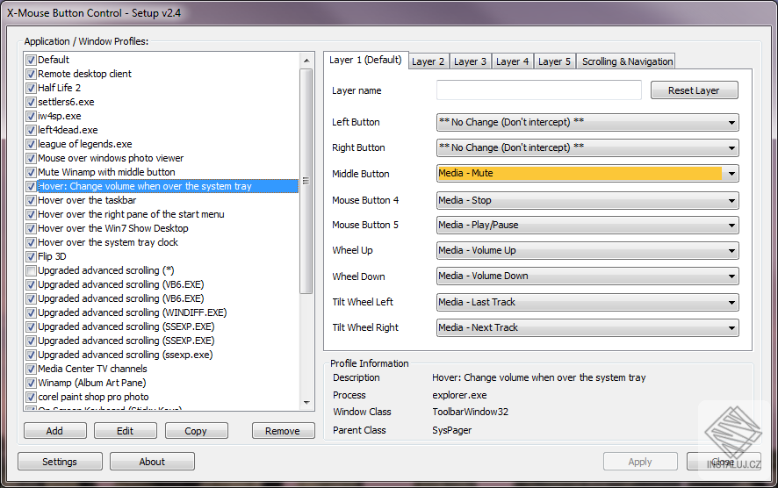Toggle the league of legends.exe checkbox
778x488 pixels.
point(32,144)
